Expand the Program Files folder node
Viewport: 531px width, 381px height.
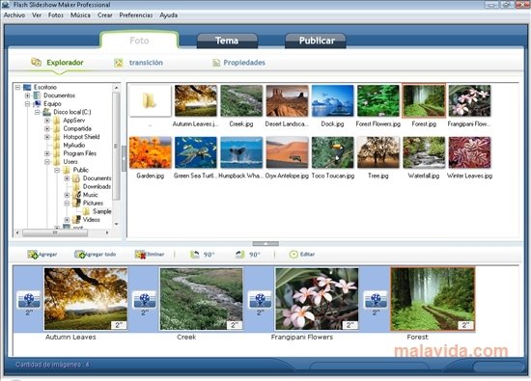click(x=47, y=153)
